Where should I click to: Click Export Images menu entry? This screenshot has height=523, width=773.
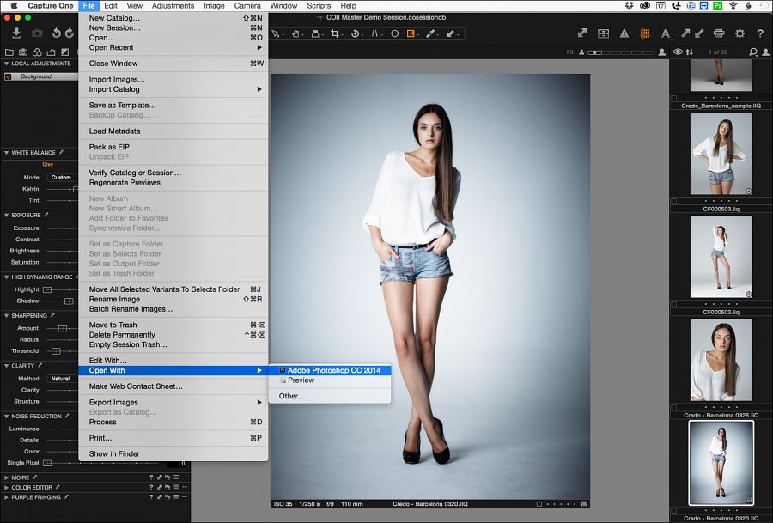113,402
